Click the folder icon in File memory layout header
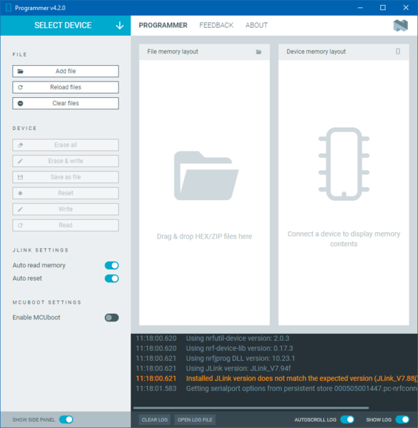Image resolution: width=418 pixels, height=428 pixels. pos(259,52)
